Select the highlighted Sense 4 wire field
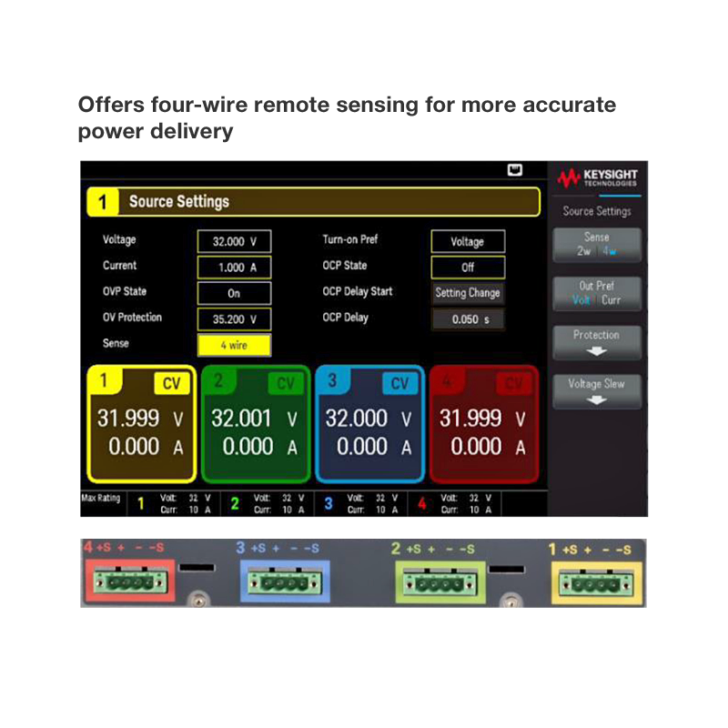Screen dimensions: 728x728 234,346
